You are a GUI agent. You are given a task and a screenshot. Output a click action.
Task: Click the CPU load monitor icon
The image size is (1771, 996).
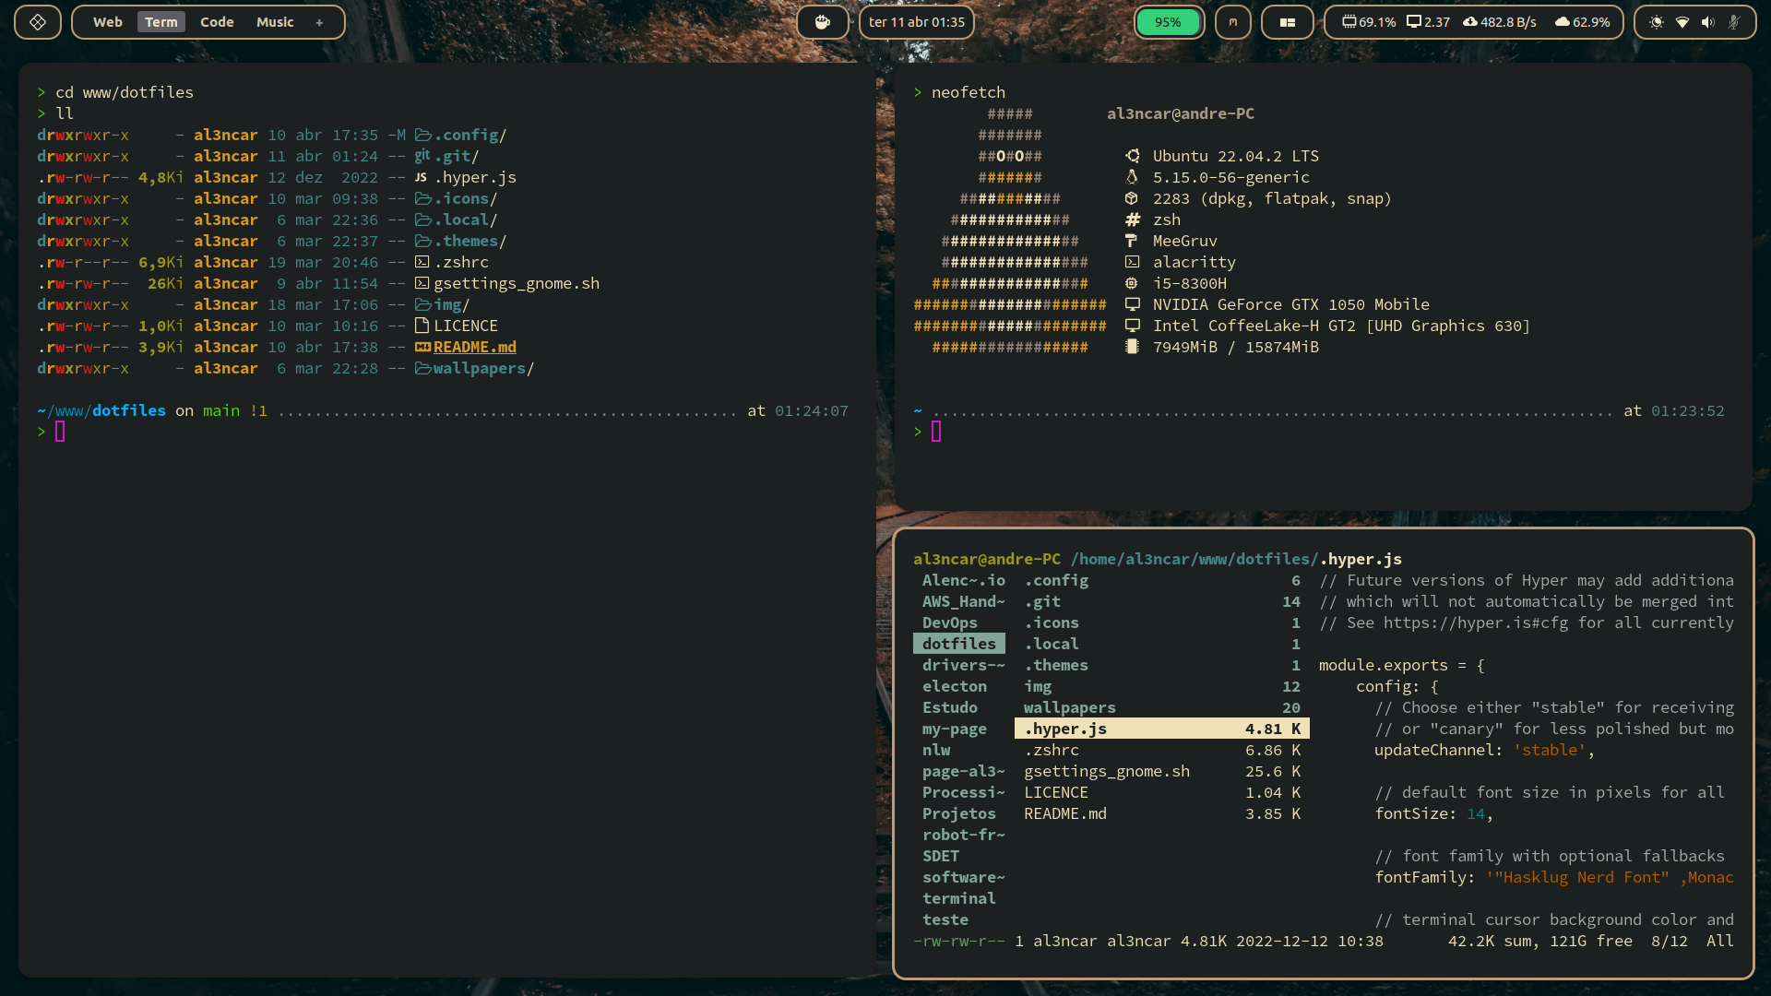[1414, 22]
